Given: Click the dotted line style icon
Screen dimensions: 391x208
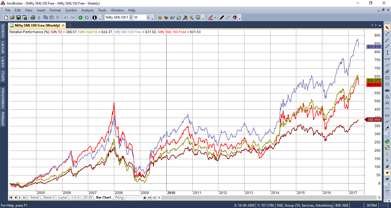Looking at the screenshot, I should click(228, 17).
